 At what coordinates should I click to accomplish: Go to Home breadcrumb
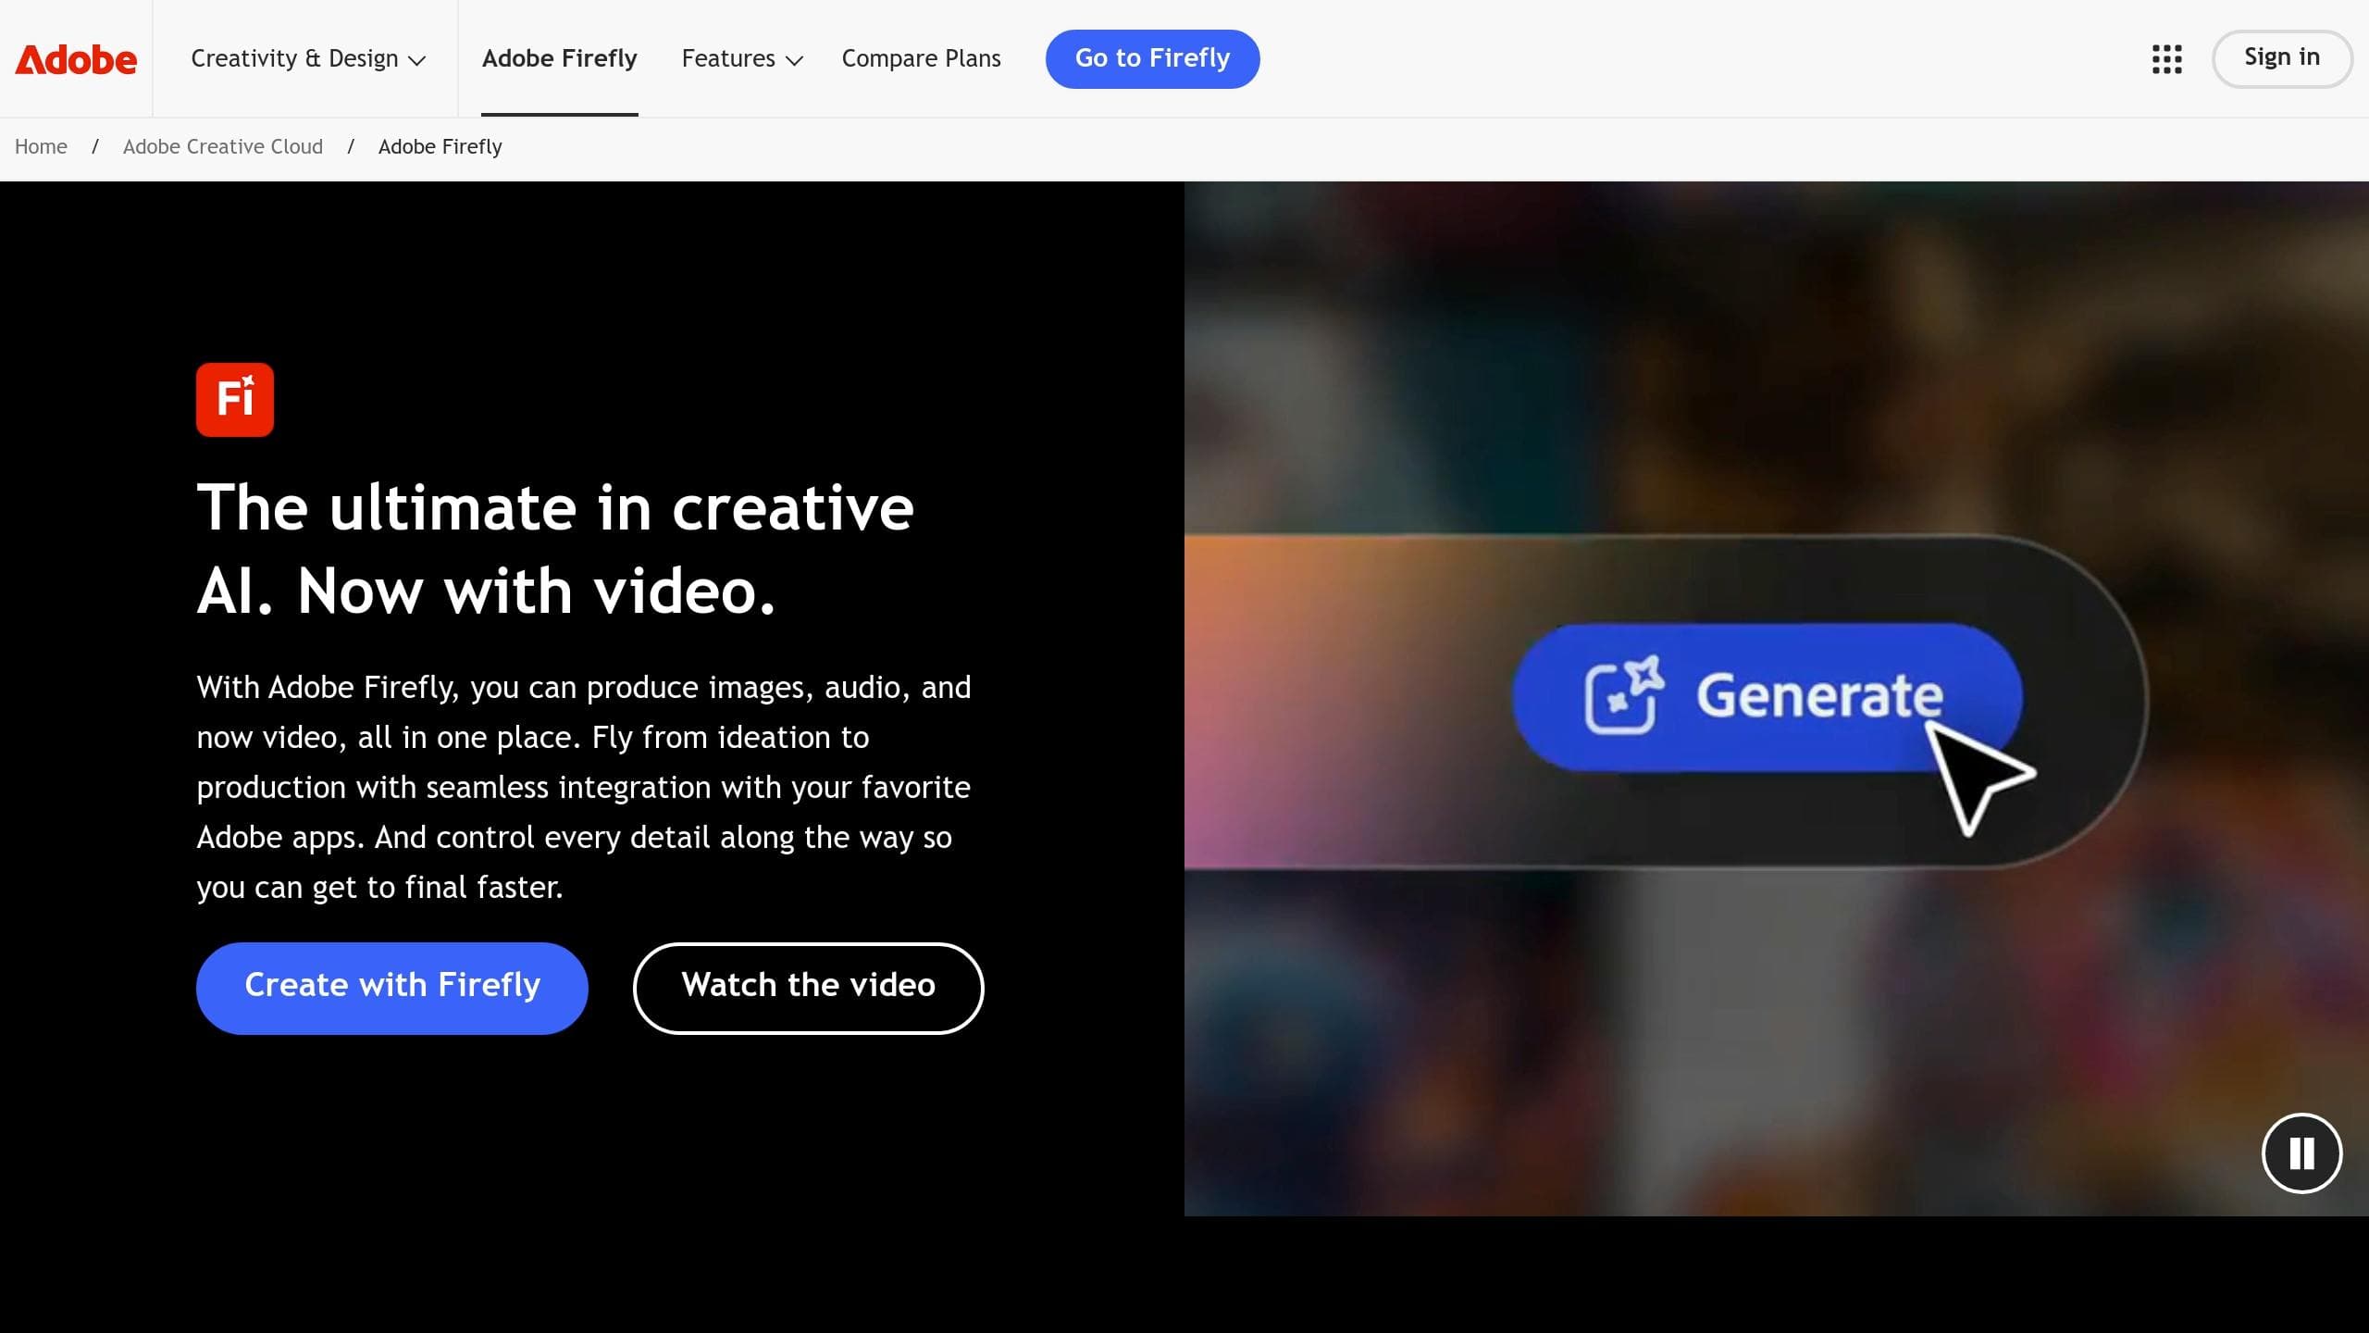click(x=41, y=146)
